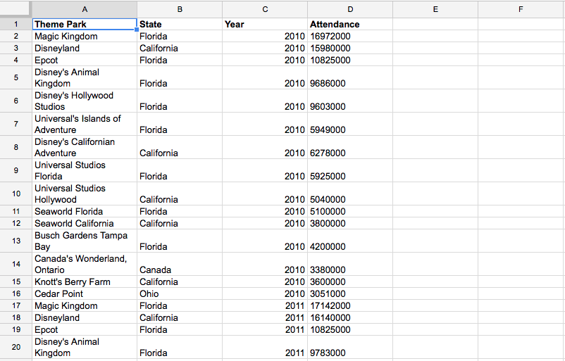Select the Knott's Berry Farm cell
This screenshot has height=361, width=565.
point(85,281)
